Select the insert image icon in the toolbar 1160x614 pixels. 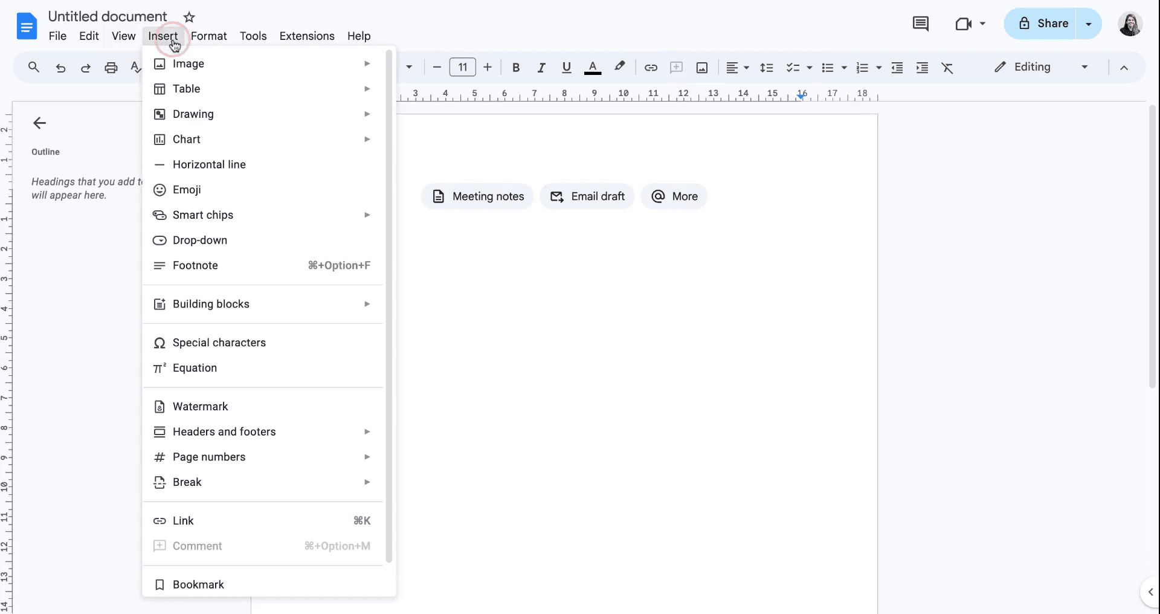pos(701,67)
